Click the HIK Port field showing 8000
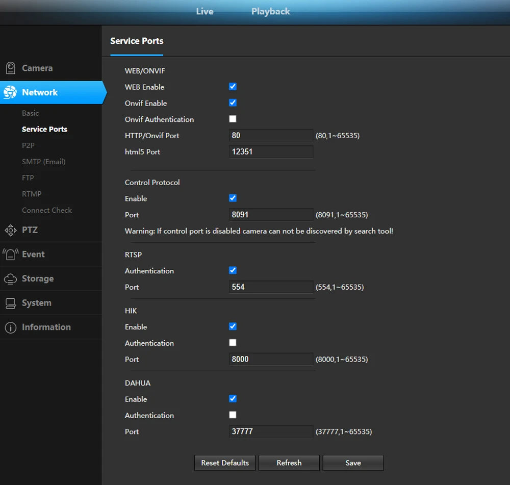 (271, 359)
